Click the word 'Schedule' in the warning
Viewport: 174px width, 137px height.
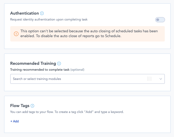point(113,36)
